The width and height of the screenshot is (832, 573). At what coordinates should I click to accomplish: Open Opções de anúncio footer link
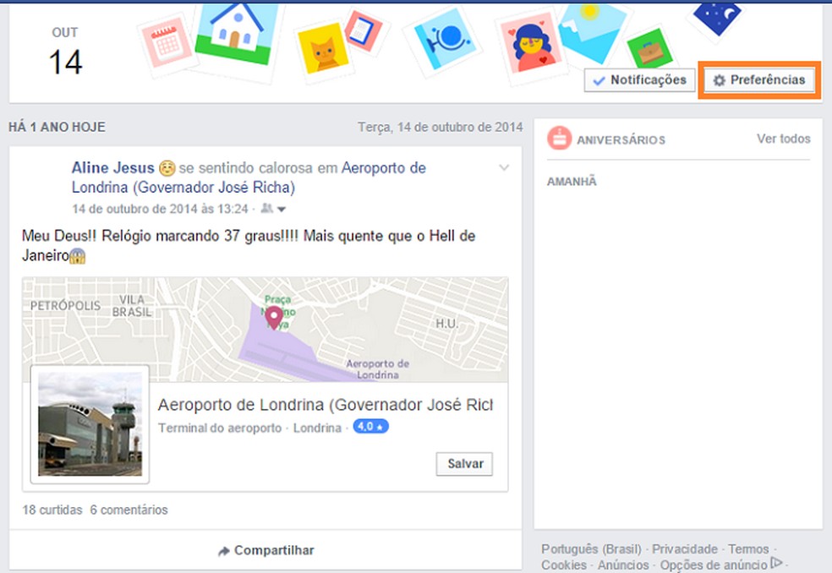click(714, 565)
